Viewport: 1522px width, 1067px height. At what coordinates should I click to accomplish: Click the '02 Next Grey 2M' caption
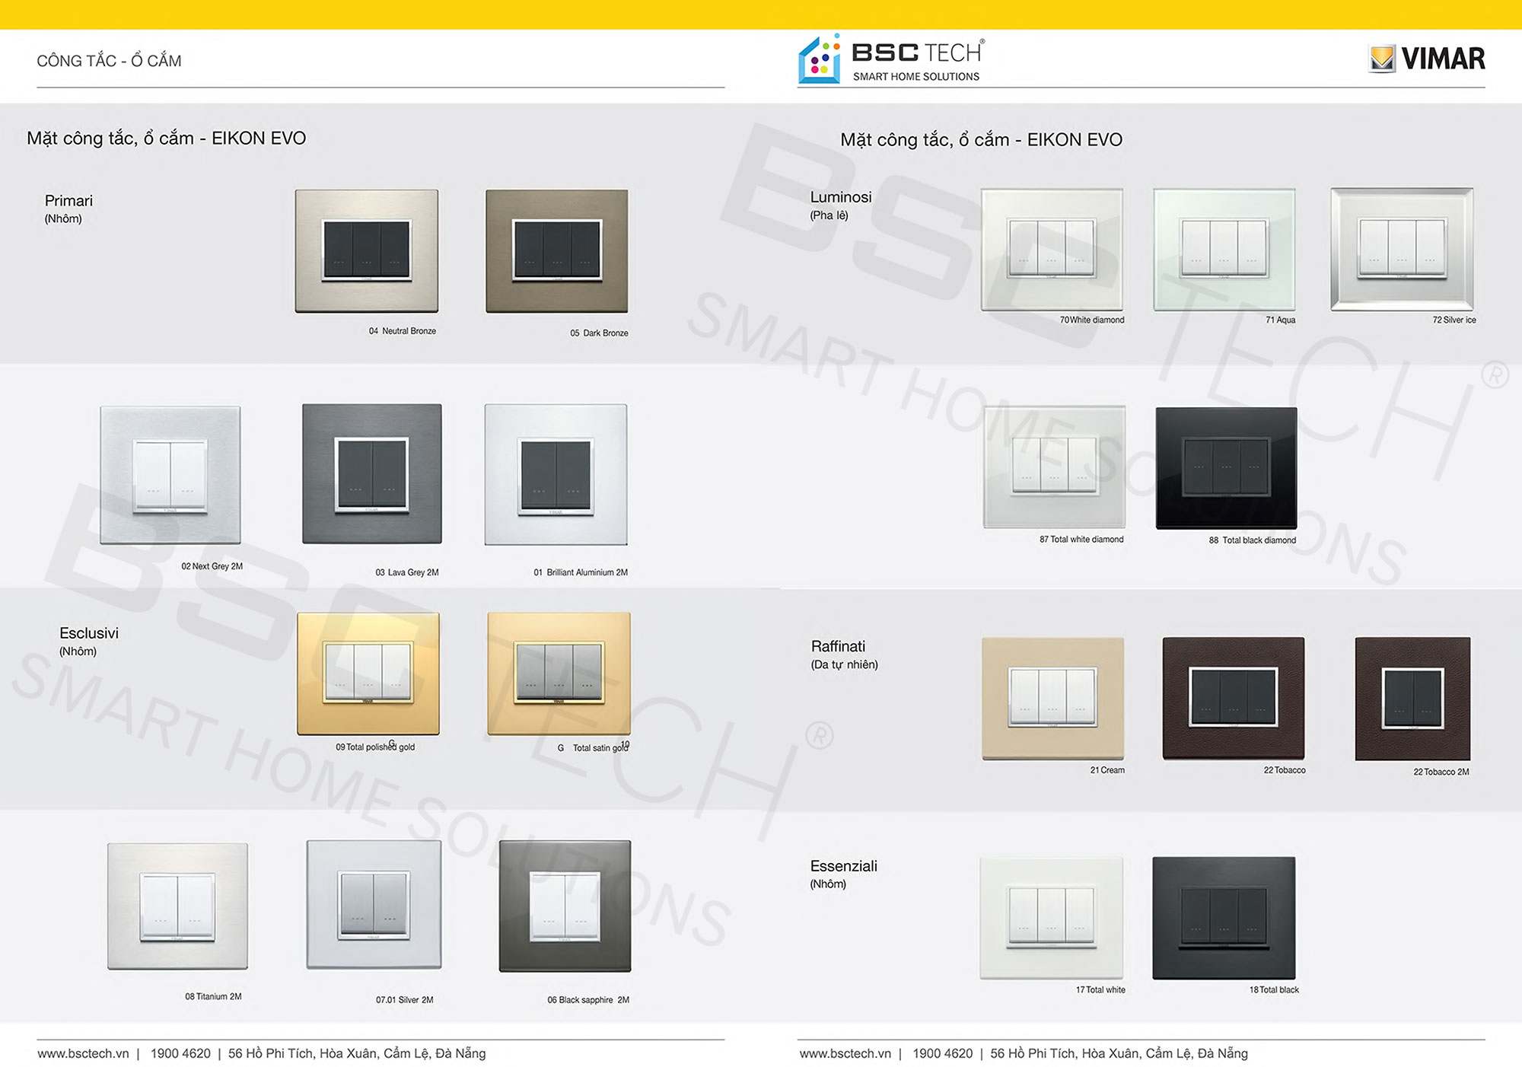click(212, 566)
